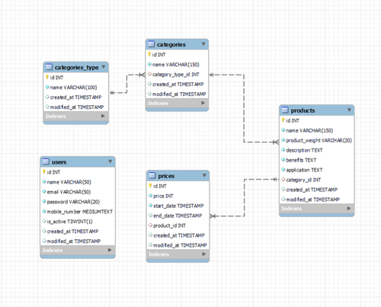Select key icon of categories_type id

click(x=47, y=77)
